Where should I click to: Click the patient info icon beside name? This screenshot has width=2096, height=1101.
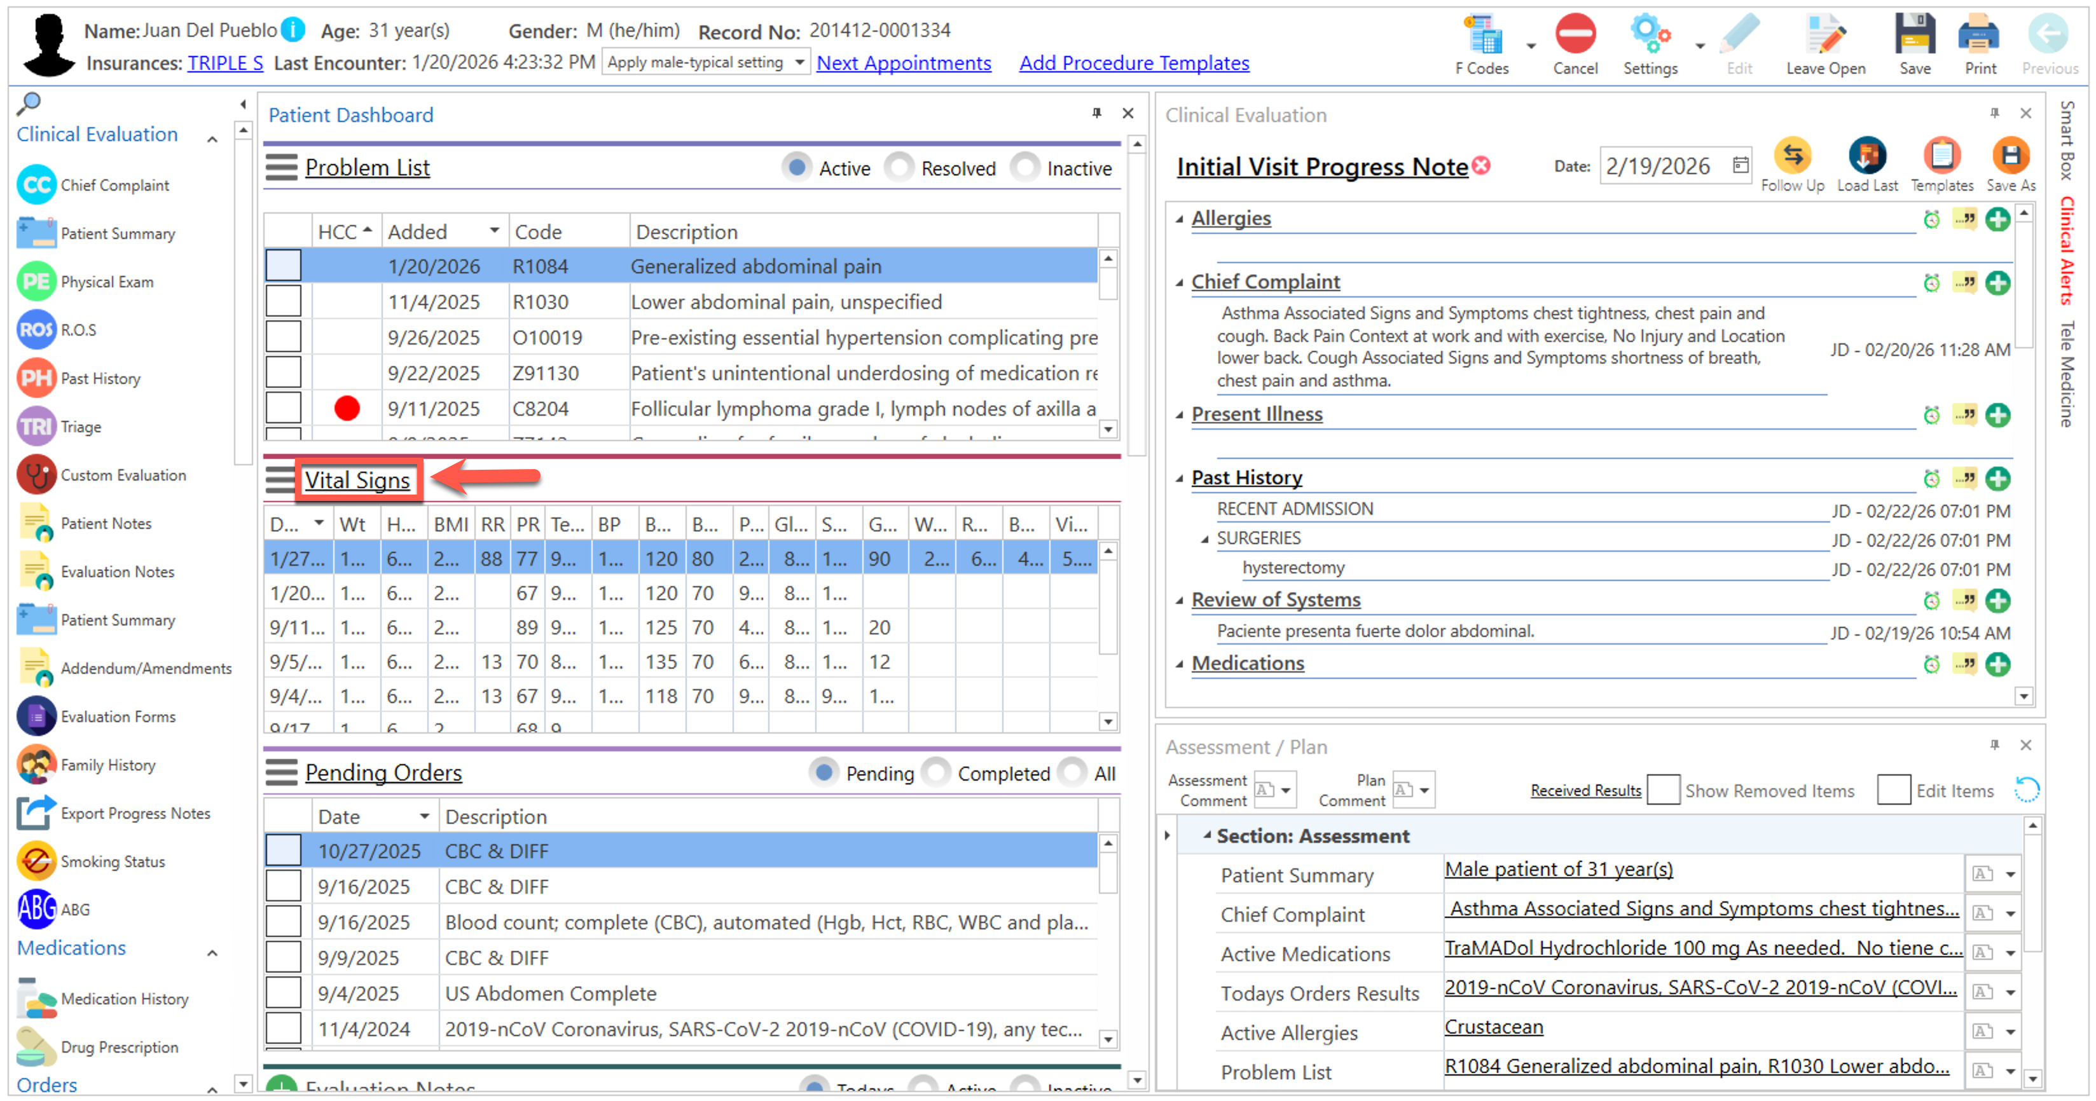pyautogui.click(x=293, y=31)
